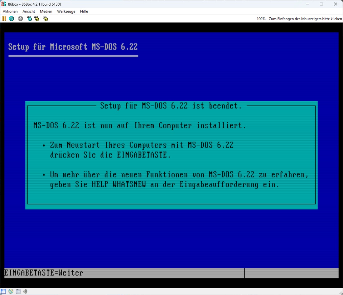
Task: Click the floppy disk status bar icon
Action: pyautogui.click(x=3, y=291)
